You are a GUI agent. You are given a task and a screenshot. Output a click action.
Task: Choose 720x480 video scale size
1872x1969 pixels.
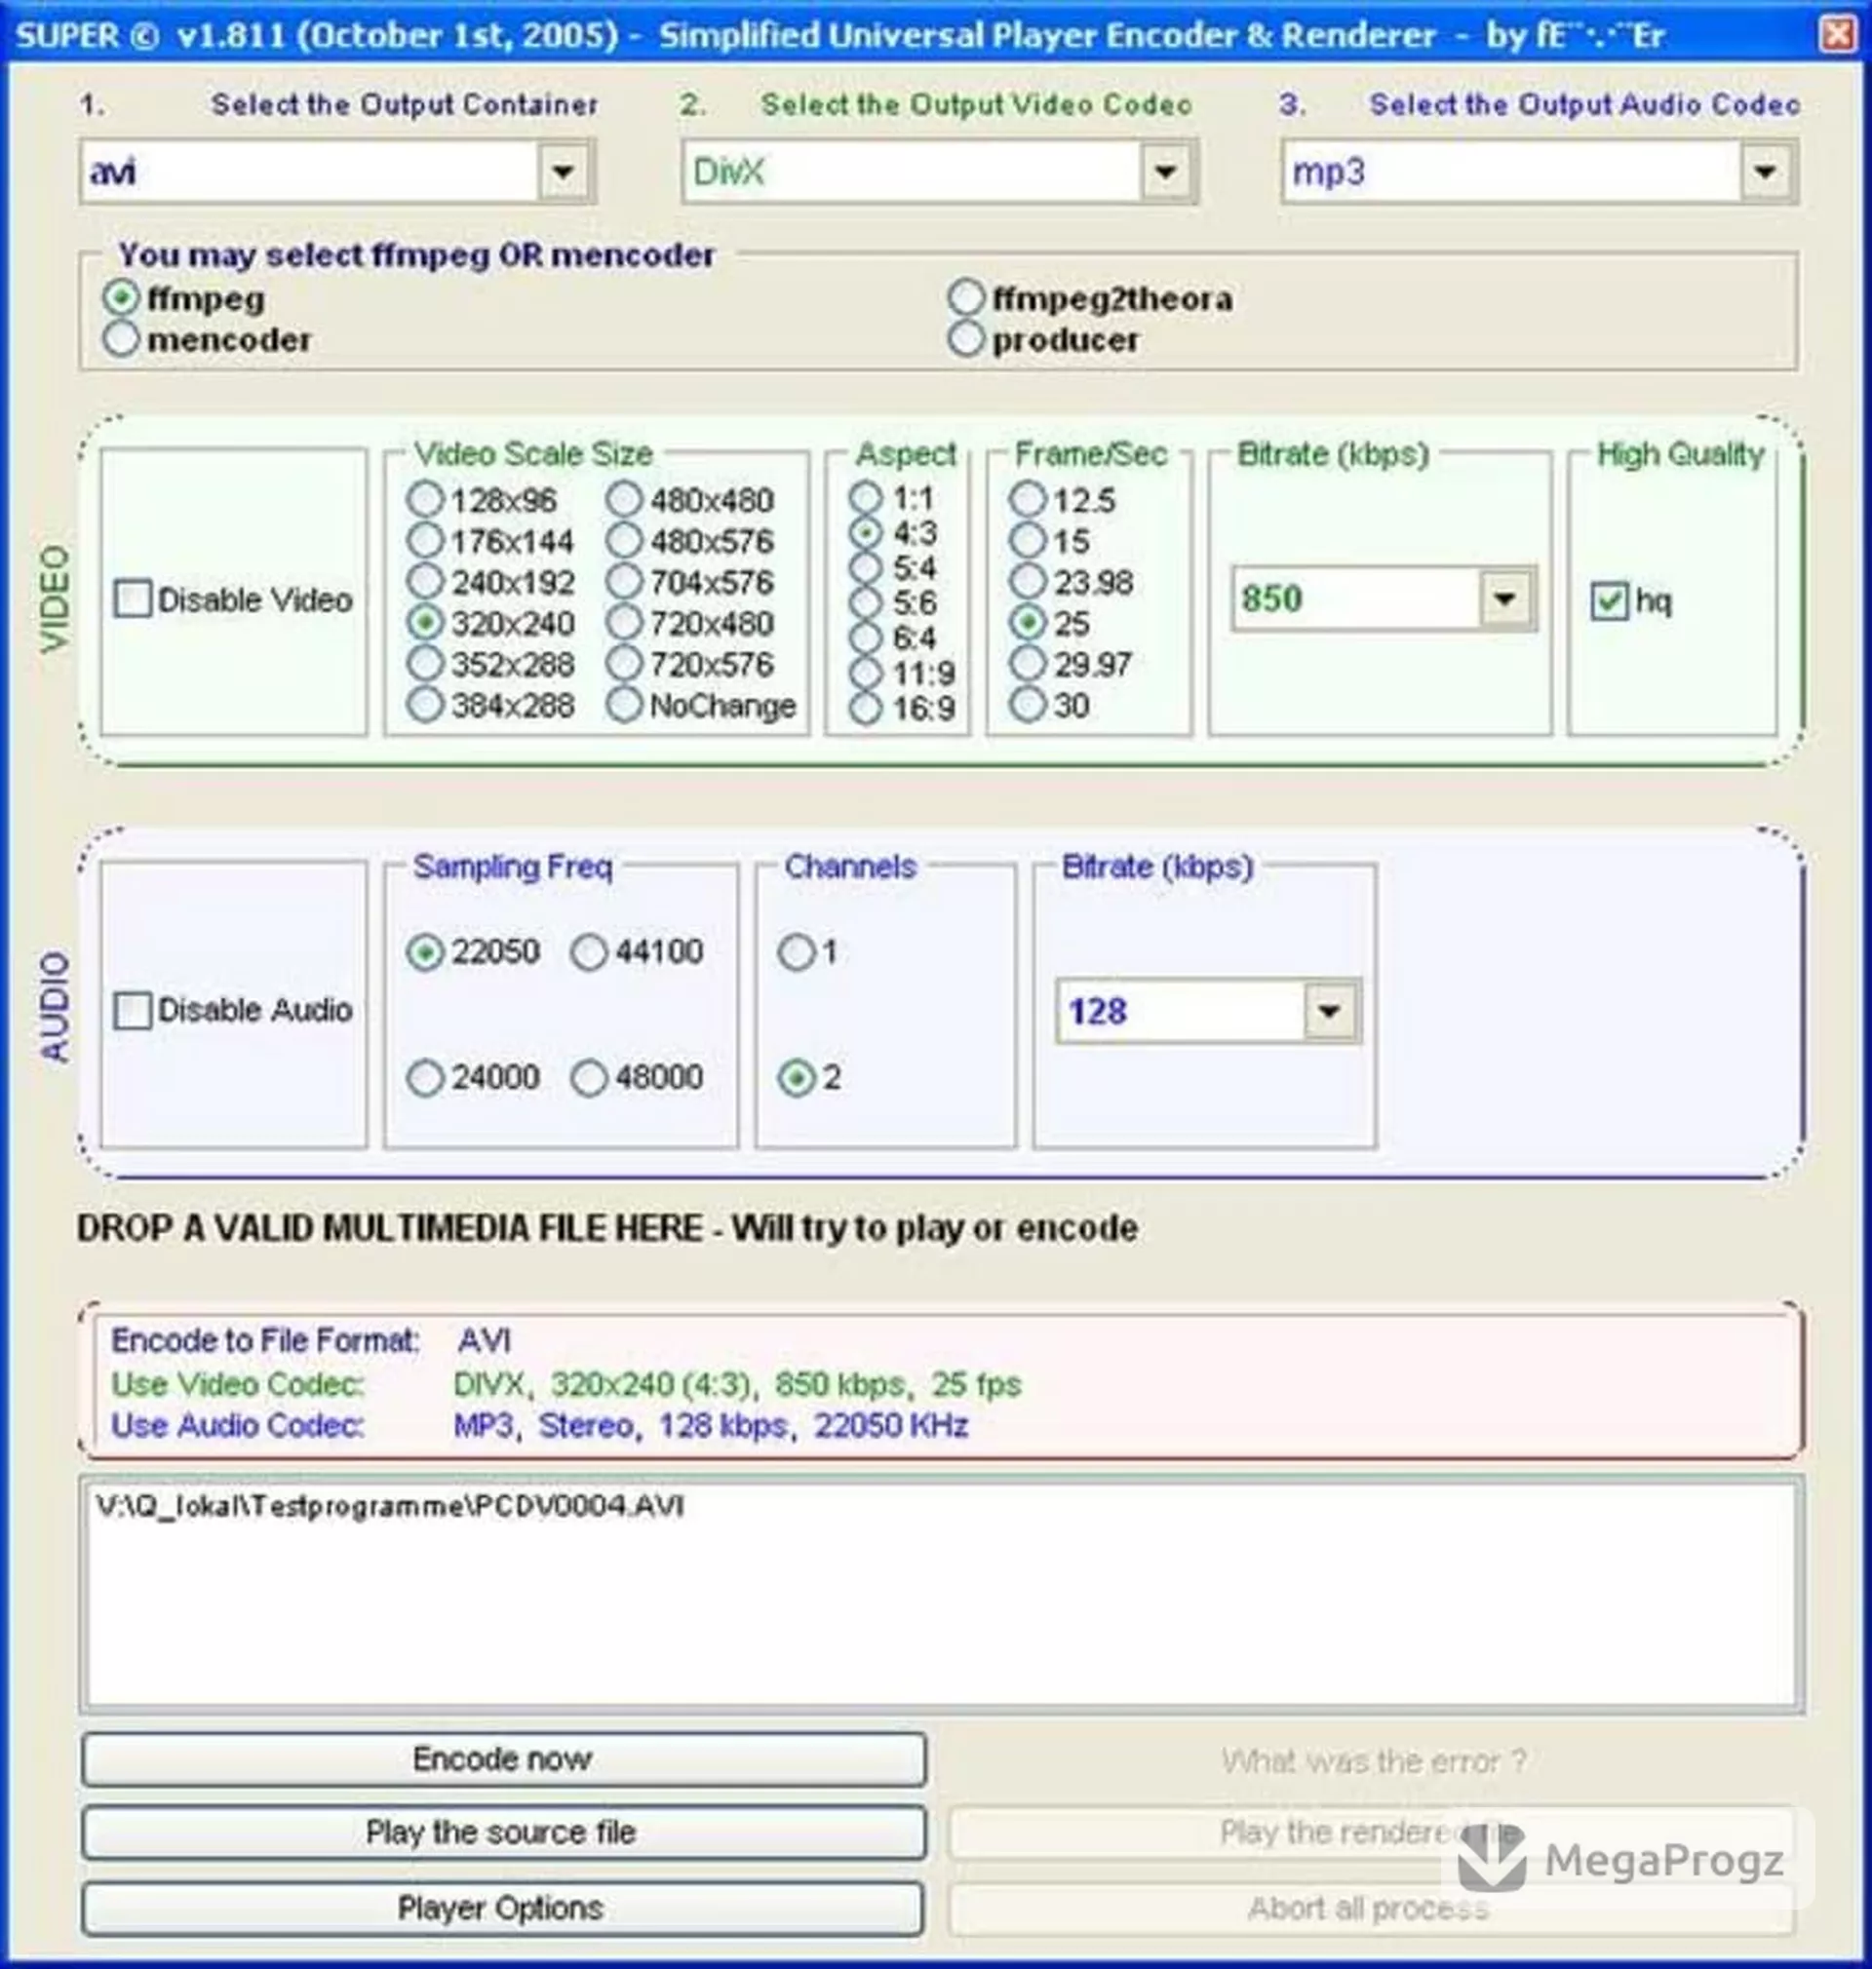[x=624, y=623]
